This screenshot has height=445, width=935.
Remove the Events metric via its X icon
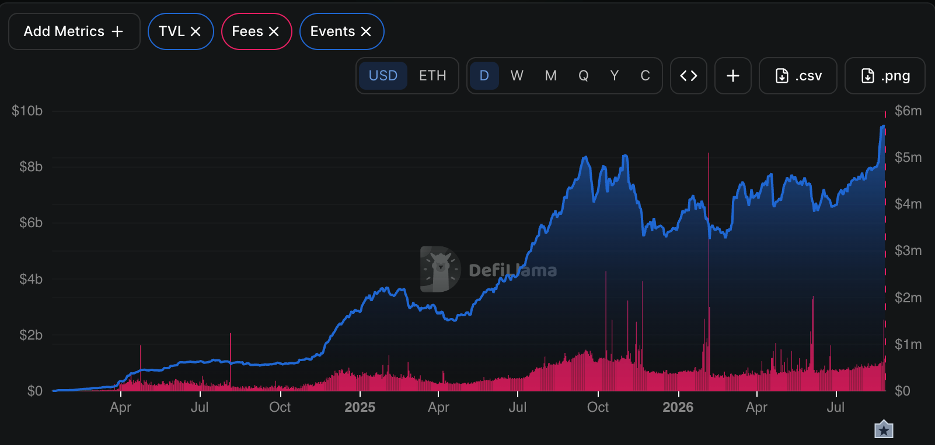pos(366,31)
